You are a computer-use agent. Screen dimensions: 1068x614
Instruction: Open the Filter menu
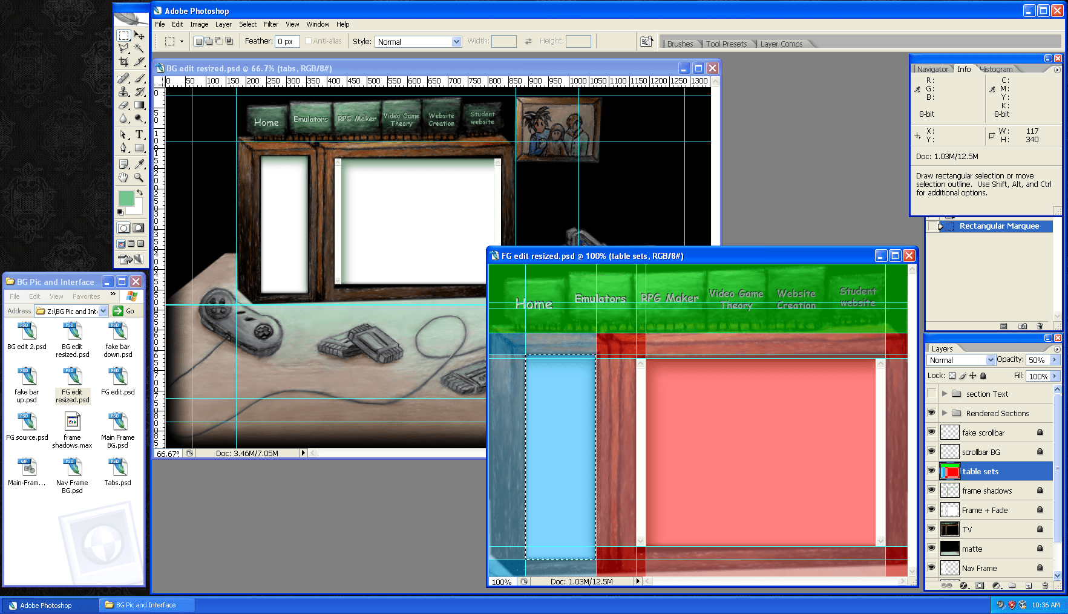pyautogui.click(x=270, y=24)
